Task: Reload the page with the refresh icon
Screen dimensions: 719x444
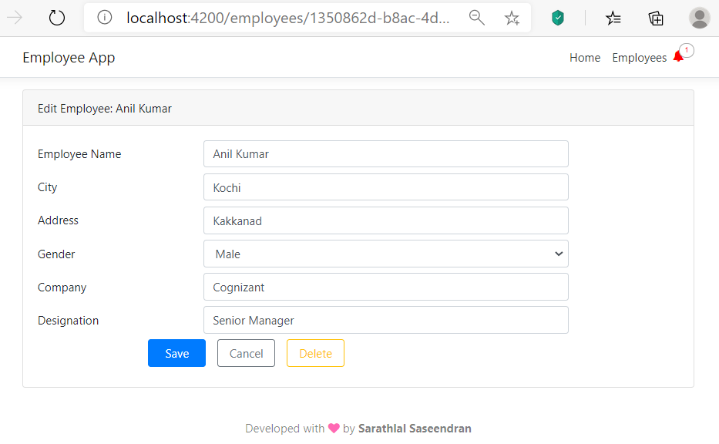Action: [x=56, y=17]
